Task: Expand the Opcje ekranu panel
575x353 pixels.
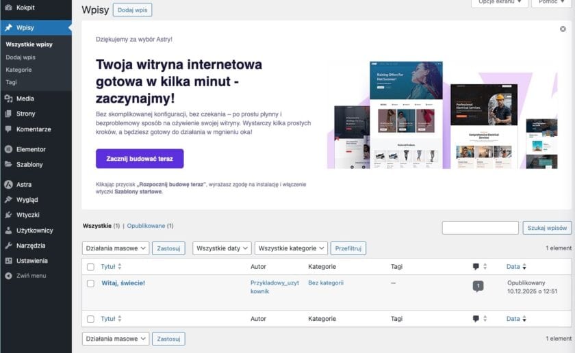Action: (x=500, y=2)
